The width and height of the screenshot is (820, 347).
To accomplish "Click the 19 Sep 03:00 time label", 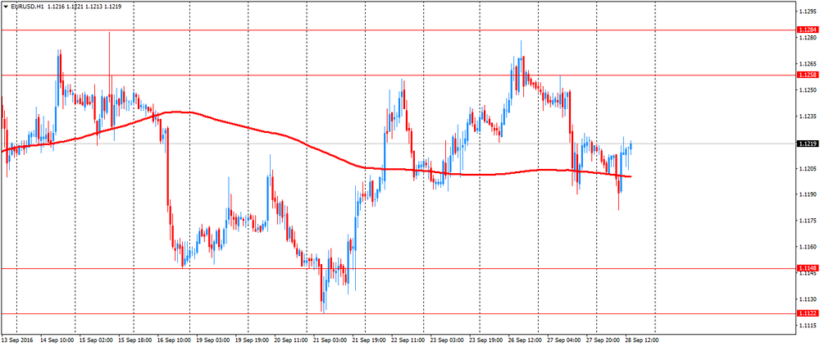I will coord(213,340).
